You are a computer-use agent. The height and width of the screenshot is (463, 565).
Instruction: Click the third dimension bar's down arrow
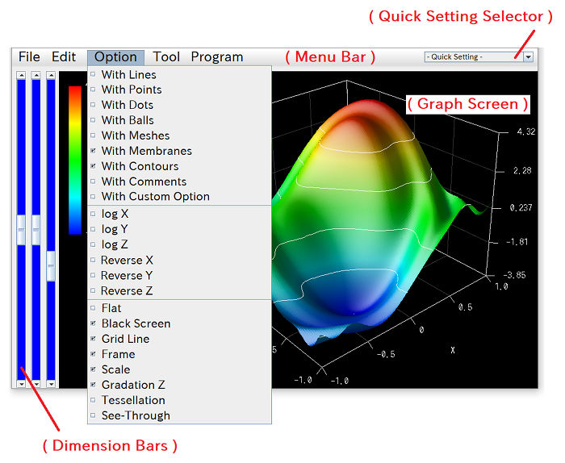click(x=51, y=384)
